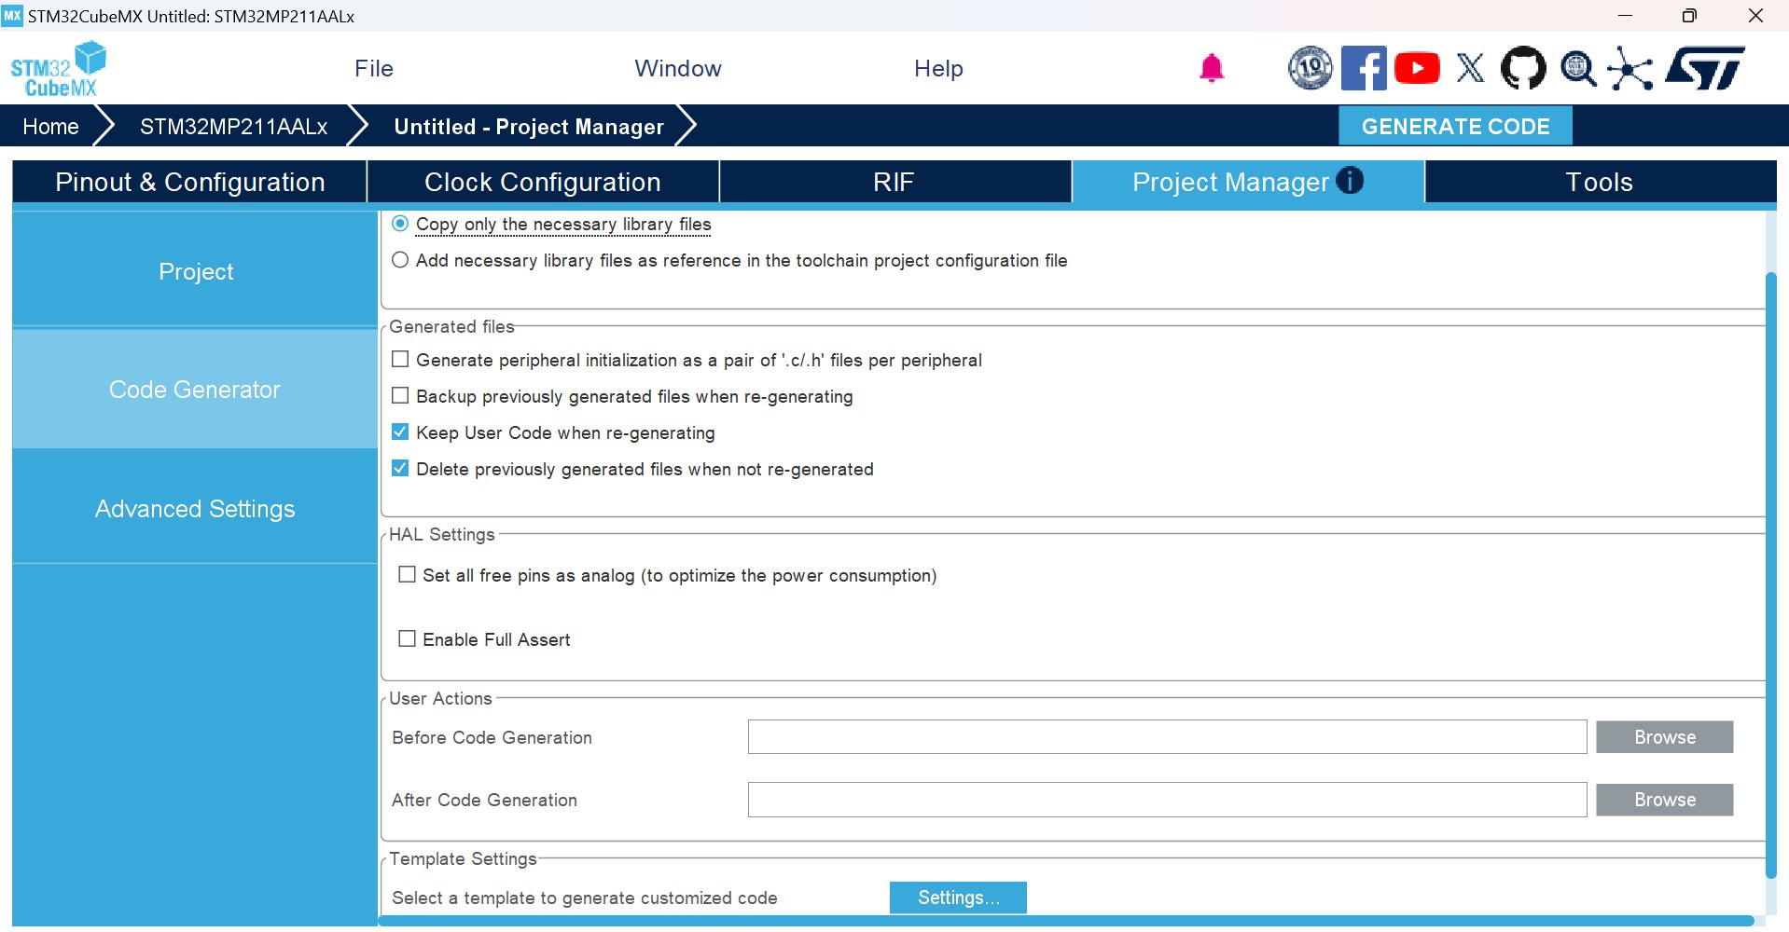
Task: Open the X (Twitter) icon
Action: click(1471, 68)
